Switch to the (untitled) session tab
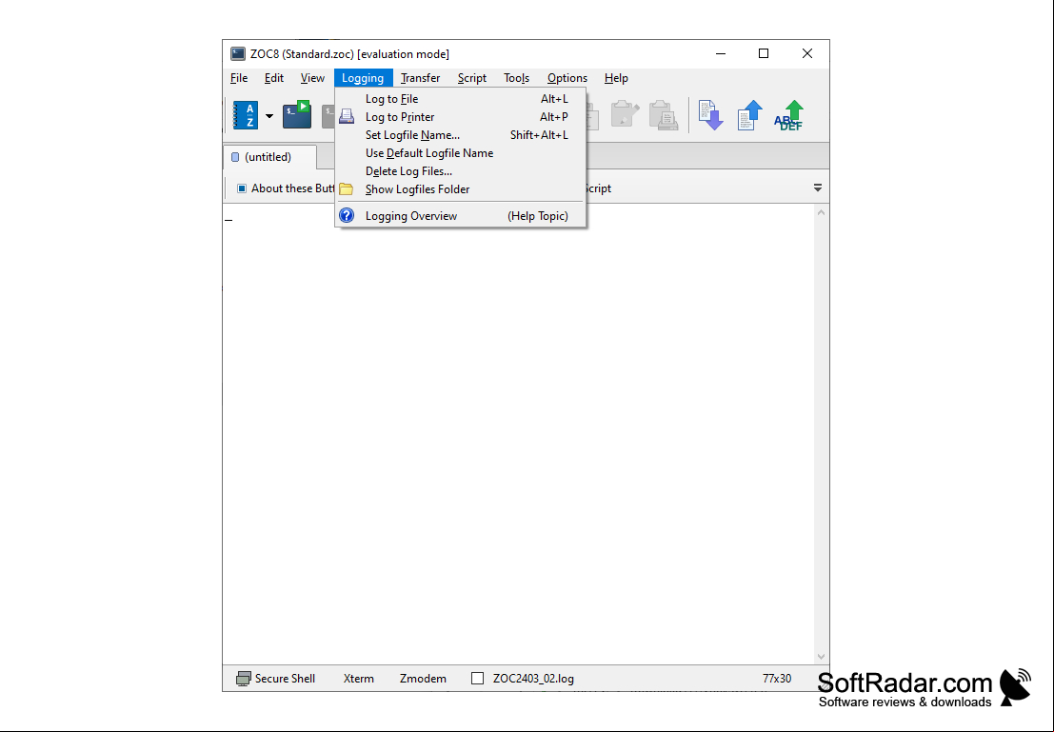This screenshot has height=732, width=1054. tap(269, 157)
